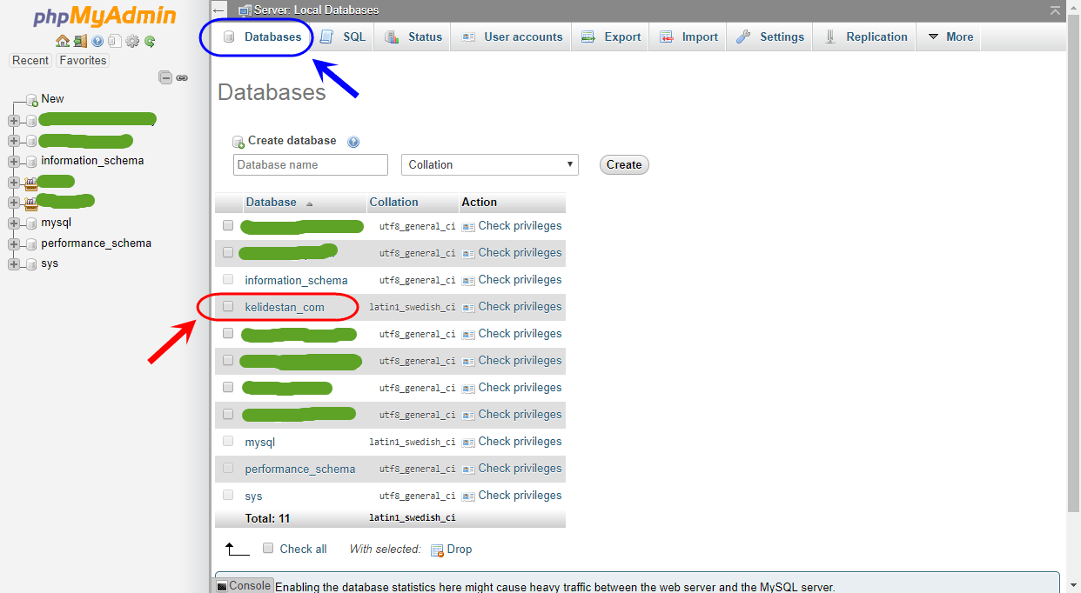Screen dimensions: 1081x593
Task: Sort by Database column header
Action: click(272, 202)
